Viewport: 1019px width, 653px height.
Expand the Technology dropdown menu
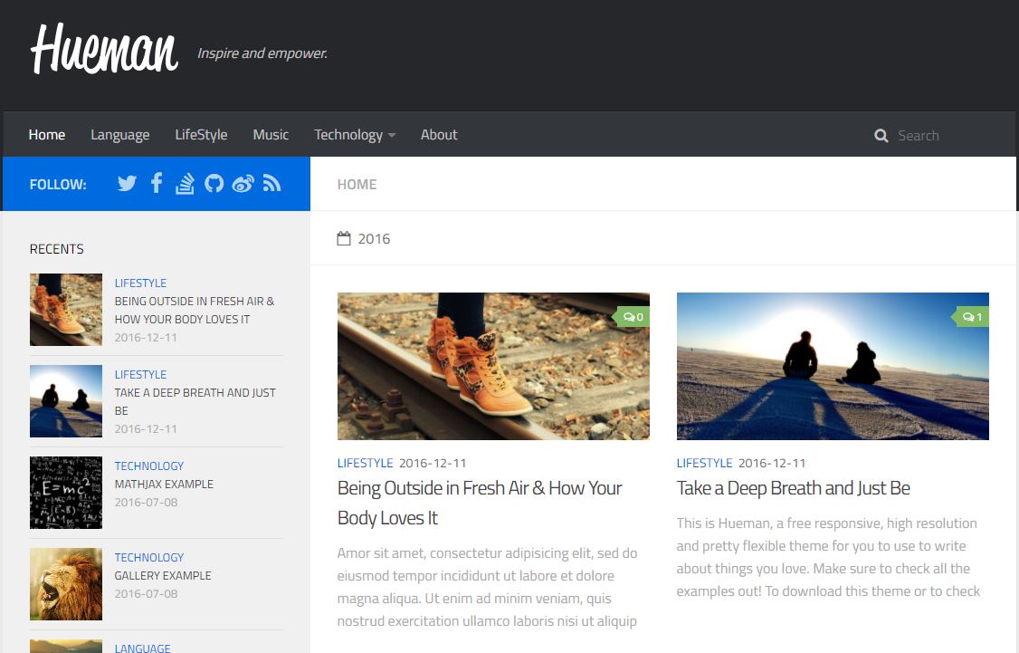coord(355,135)
